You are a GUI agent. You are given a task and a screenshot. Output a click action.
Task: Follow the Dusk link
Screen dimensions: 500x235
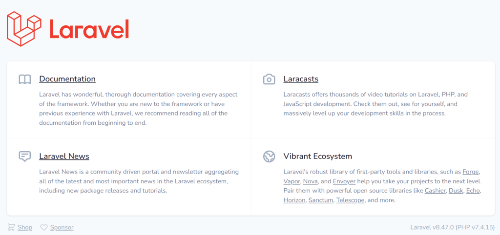pos(456,190)
